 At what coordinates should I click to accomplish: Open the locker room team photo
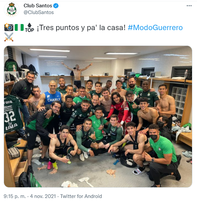click(x=98, y=116)
